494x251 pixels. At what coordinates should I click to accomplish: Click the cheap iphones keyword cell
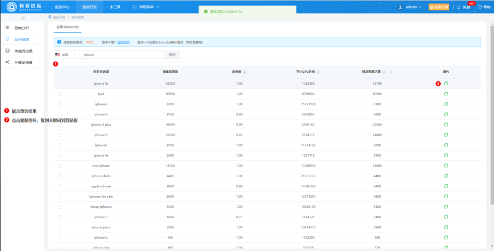(x=101, y=207)
